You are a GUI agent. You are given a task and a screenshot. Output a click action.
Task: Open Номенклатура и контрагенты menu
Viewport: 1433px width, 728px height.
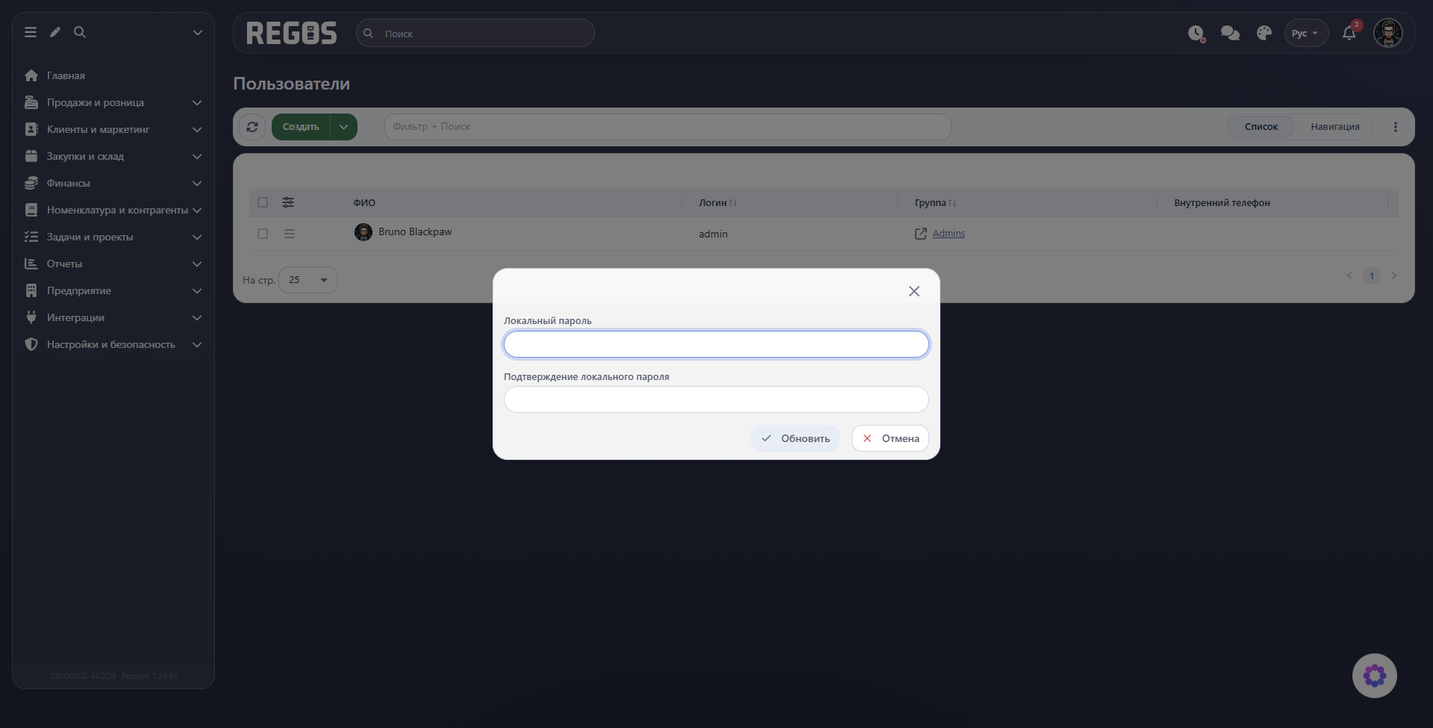pyautogui.click(x=113, y=210)
